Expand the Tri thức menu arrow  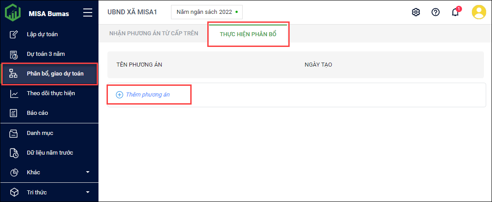[x=88, y=193]
